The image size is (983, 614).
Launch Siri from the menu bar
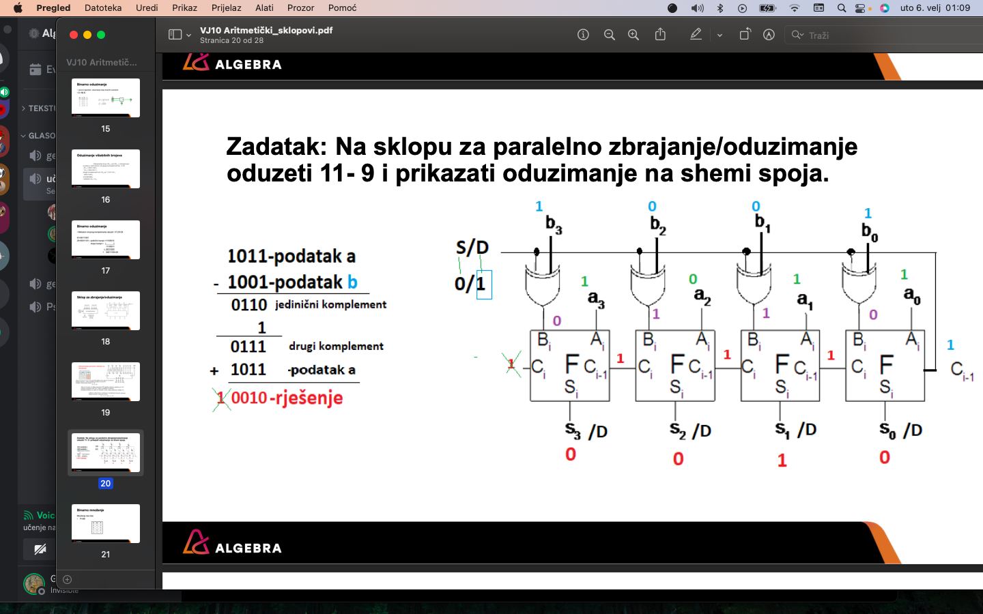click(885, 8)
